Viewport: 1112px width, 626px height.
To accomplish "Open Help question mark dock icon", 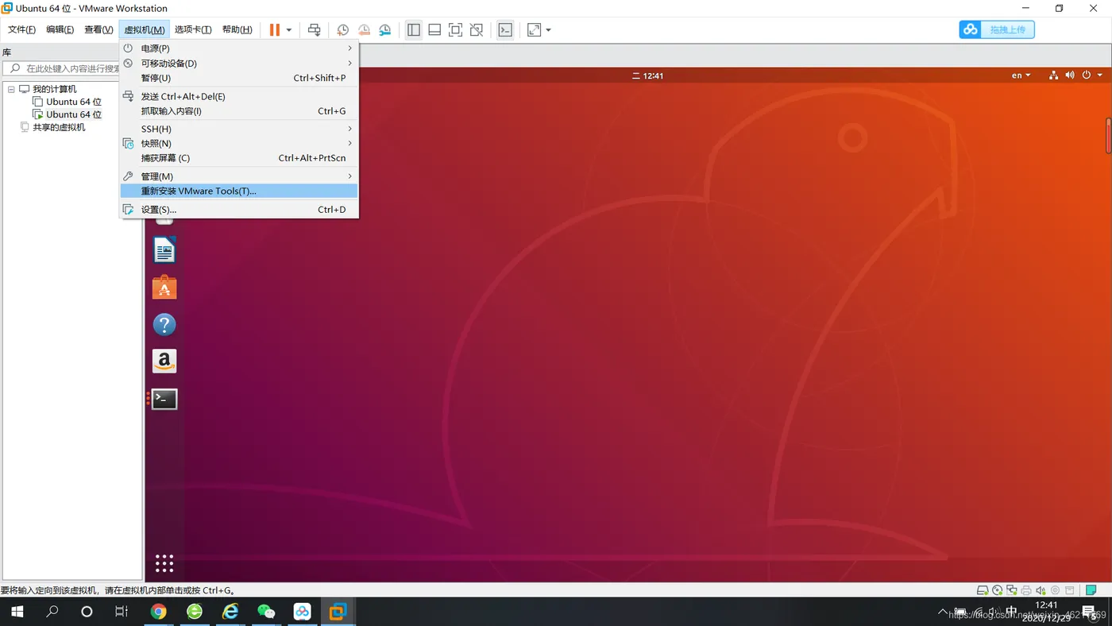I will [x=164, y=324].
